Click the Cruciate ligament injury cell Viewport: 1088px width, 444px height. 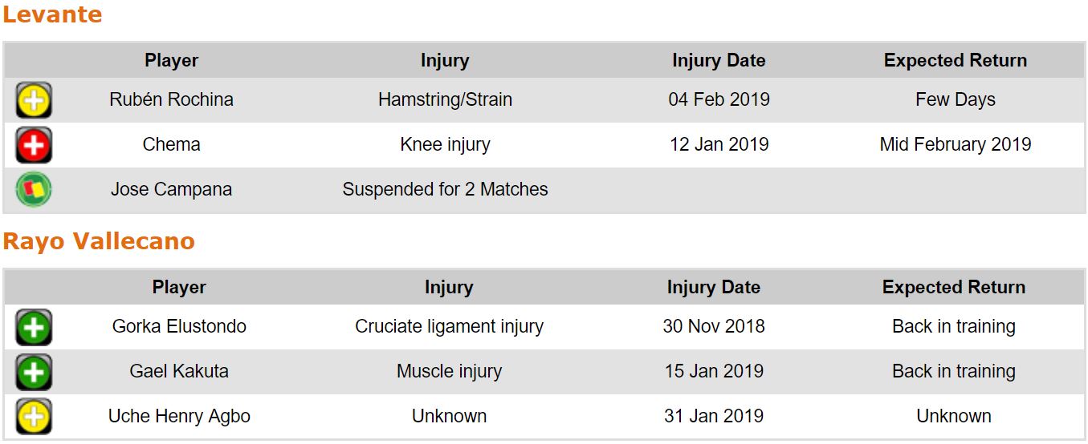click(449, 327)
